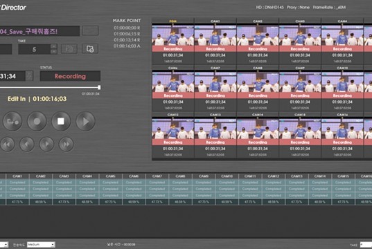The width and height of the screenshot is (372, 249).
Task: Select the CAM13 preview thumbnail
Action: coord(215,129)
